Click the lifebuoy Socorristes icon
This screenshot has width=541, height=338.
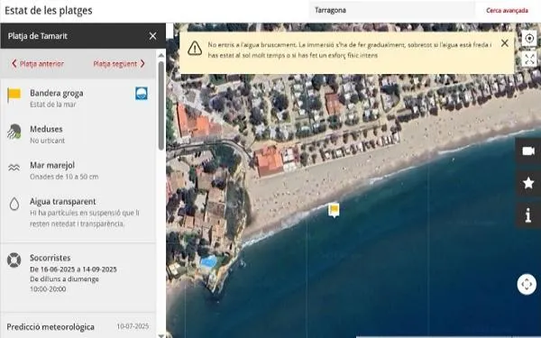point(14,260)
